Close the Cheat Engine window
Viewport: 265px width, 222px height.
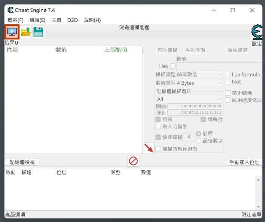click(x=252, y=10)
